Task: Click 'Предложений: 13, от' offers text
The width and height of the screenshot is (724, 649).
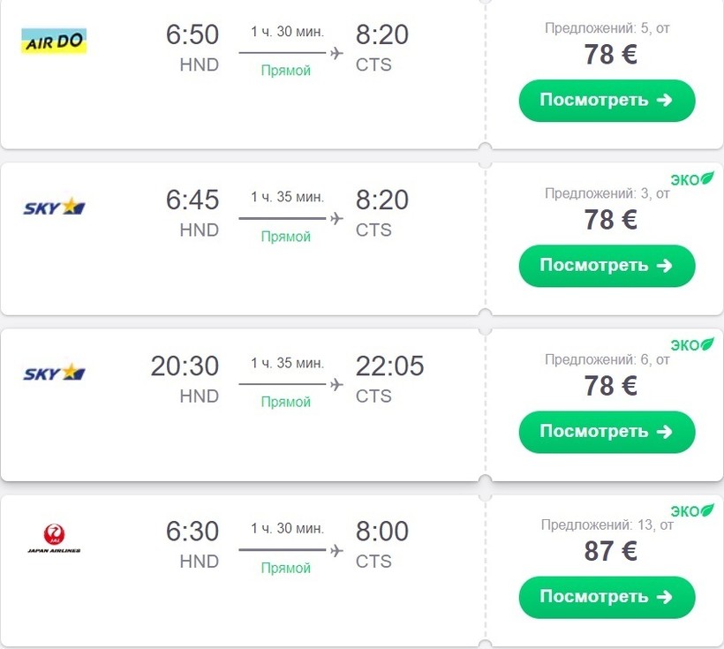Action: point(607,524)
